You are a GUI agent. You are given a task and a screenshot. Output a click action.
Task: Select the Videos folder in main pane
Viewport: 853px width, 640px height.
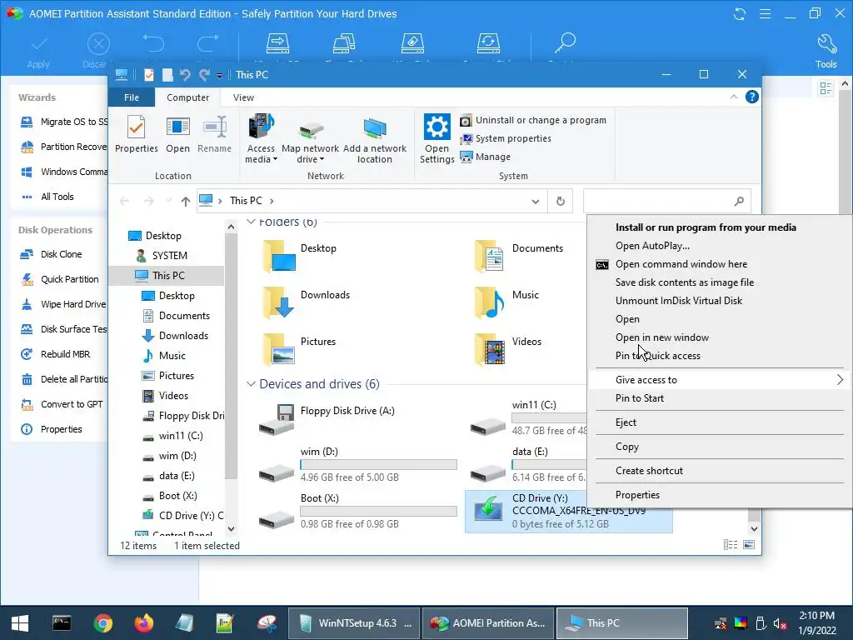point(507,347)
